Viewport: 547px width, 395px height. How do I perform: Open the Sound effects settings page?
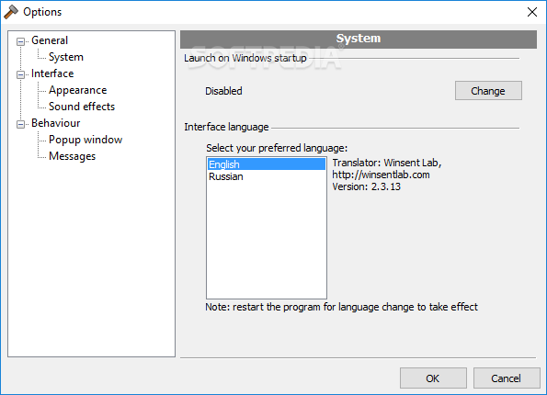(82, 107)
